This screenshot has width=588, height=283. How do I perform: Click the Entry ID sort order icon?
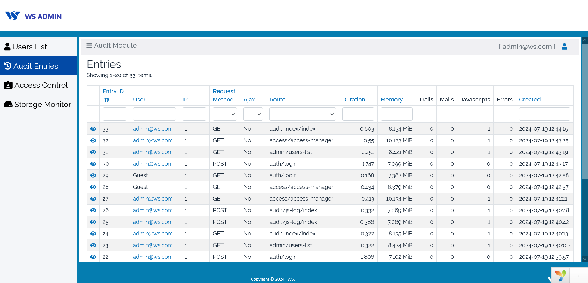coord(107,100)
